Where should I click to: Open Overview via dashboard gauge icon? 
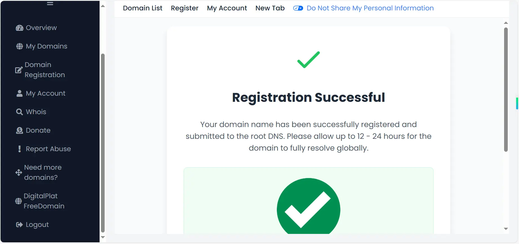pyautogui.click(x=19, y=28)
